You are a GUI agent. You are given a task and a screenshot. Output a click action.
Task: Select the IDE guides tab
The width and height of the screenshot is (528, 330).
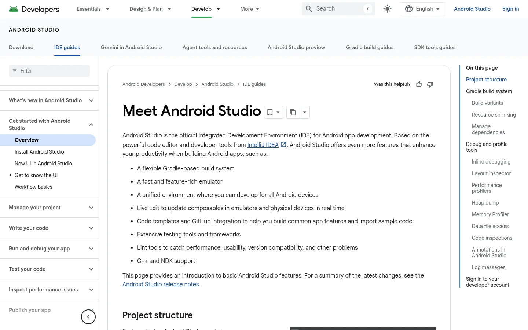click(x=67, y=47)
